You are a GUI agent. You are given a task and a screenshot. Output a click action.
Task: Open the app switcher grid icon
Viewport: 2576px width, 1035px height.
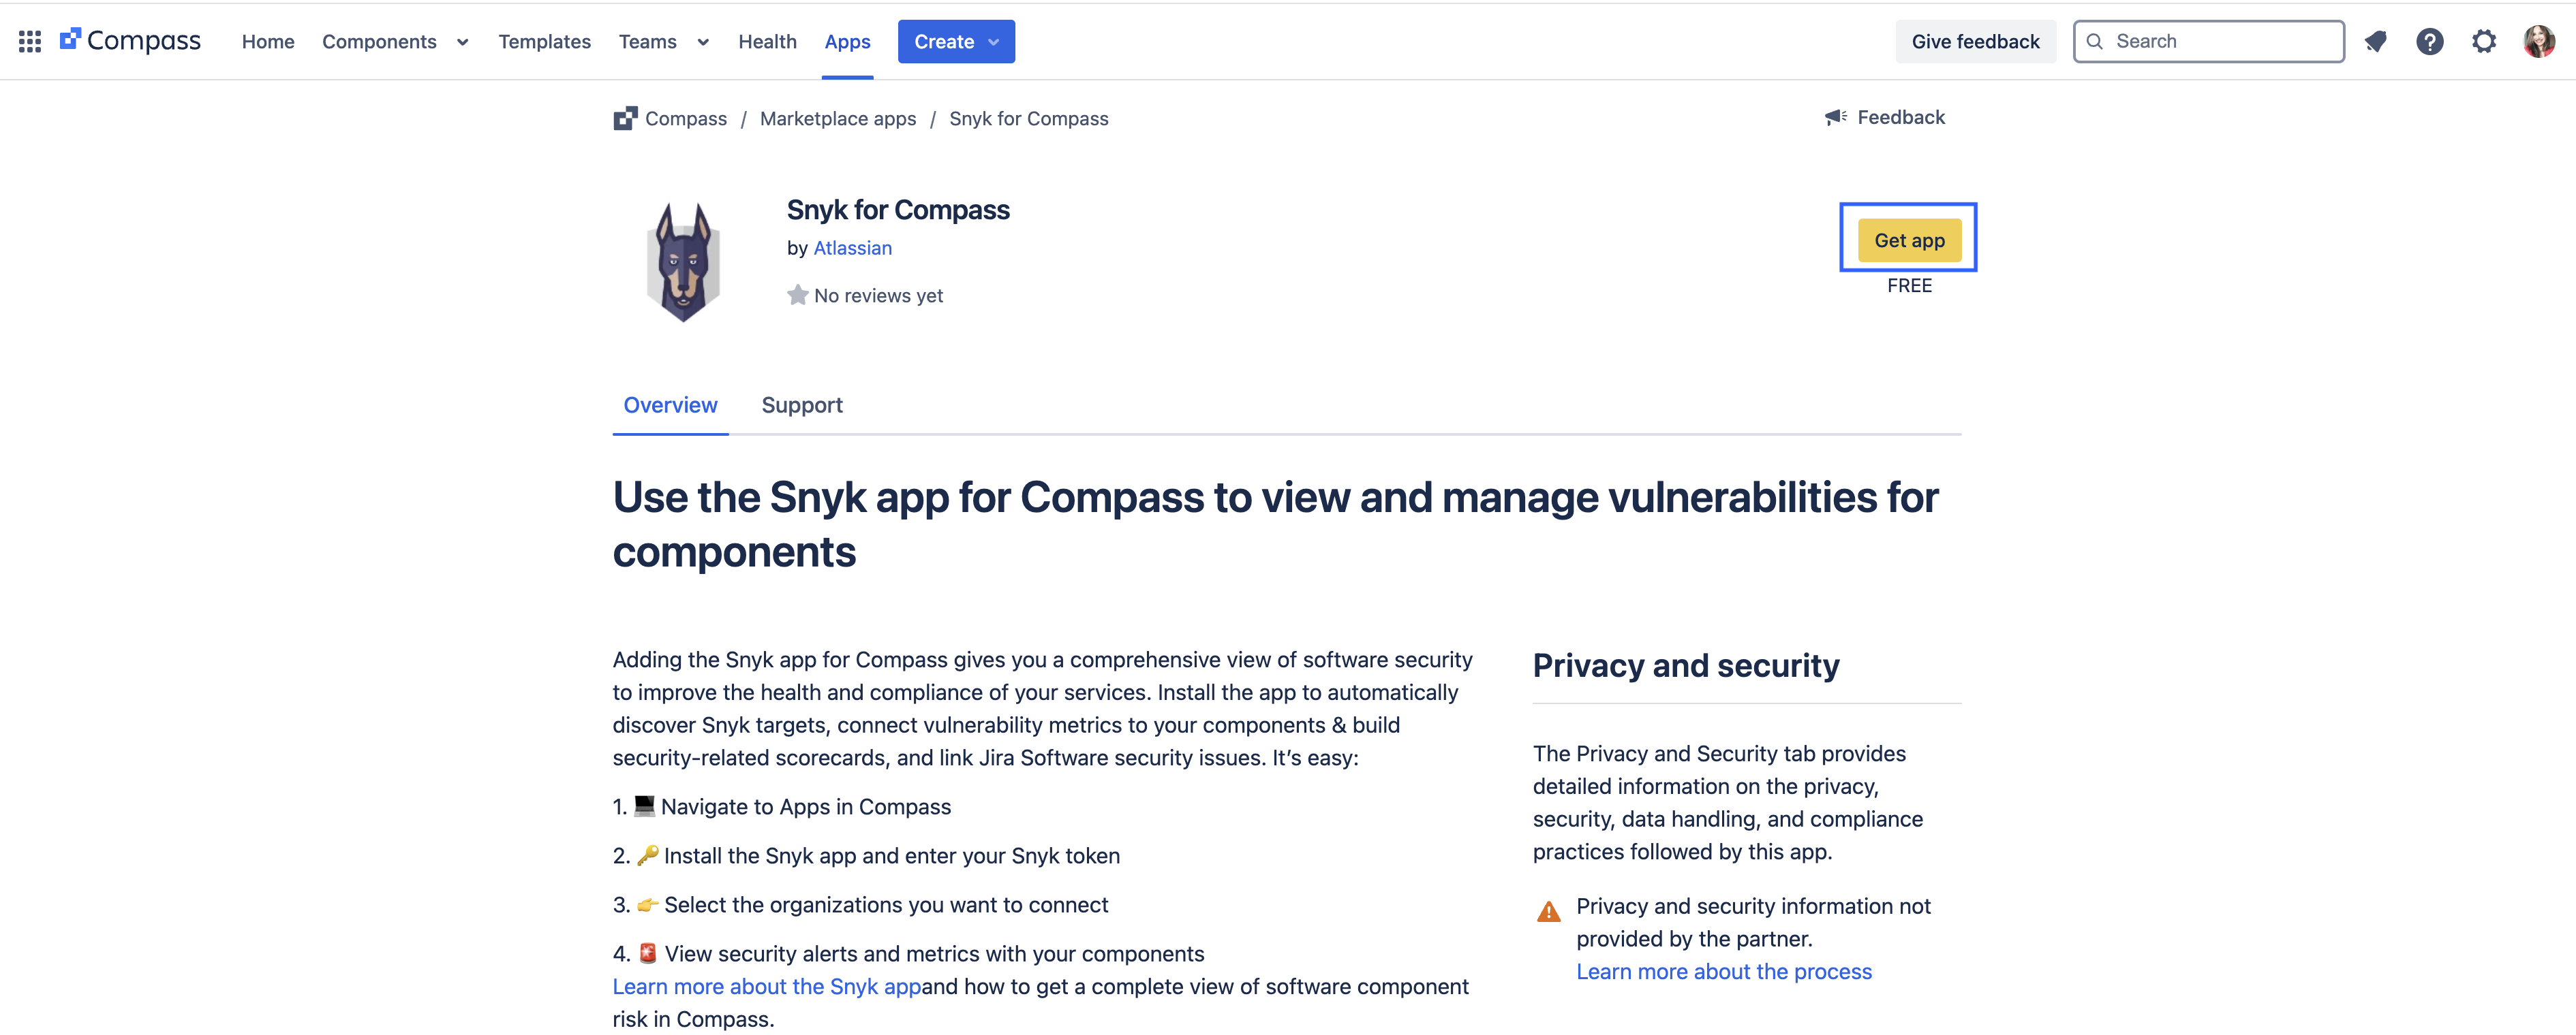[29, 41]
